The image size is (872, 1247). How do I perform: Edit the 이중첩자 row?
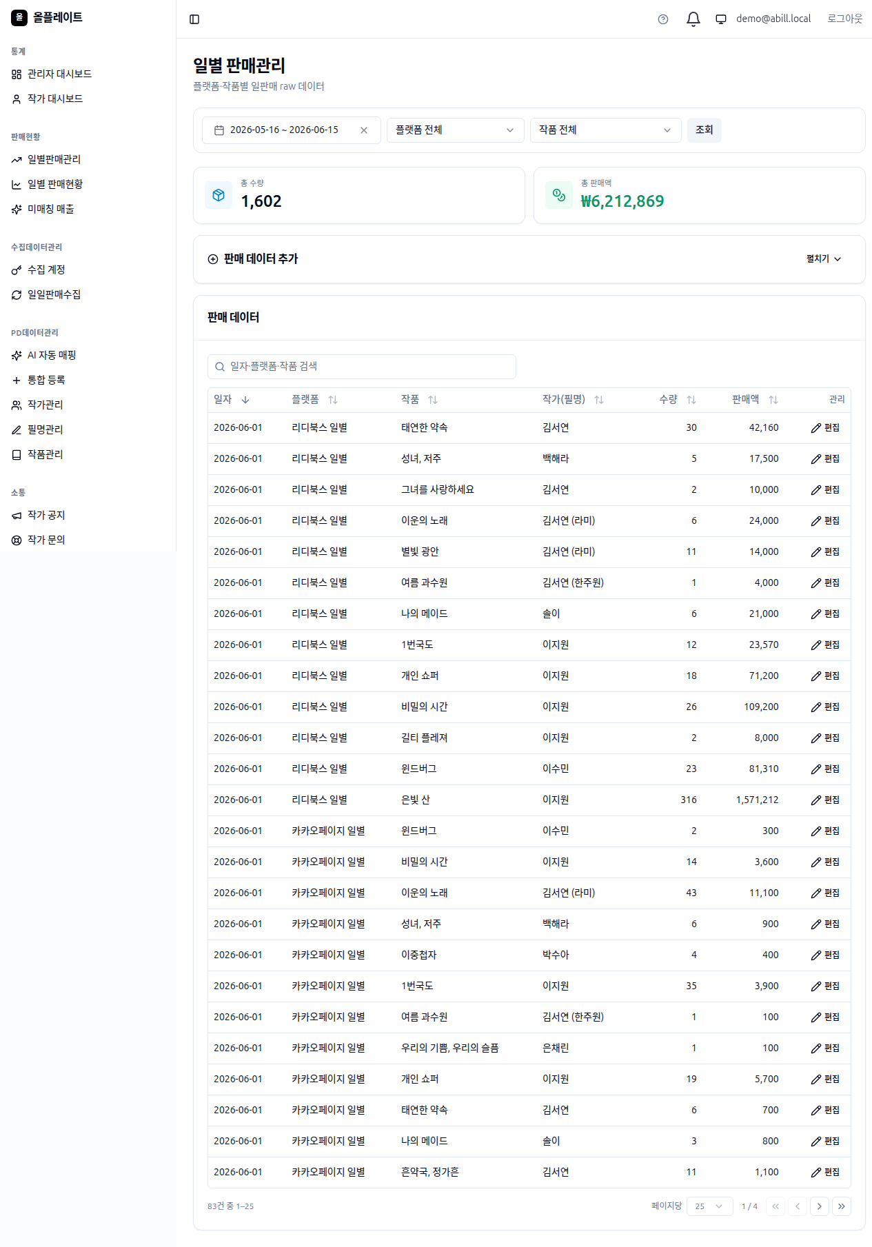[825, 955]
